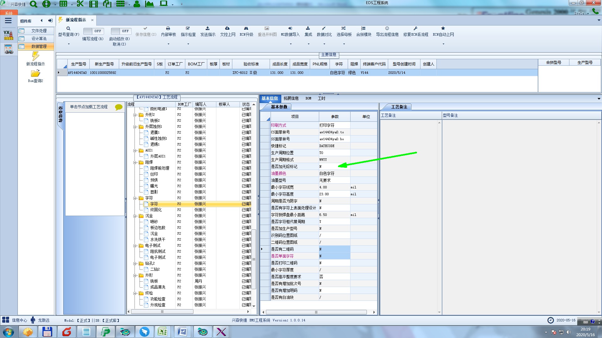Click the green copy documents icon
This screenshot has width=602, height=338.
(107, 4)
